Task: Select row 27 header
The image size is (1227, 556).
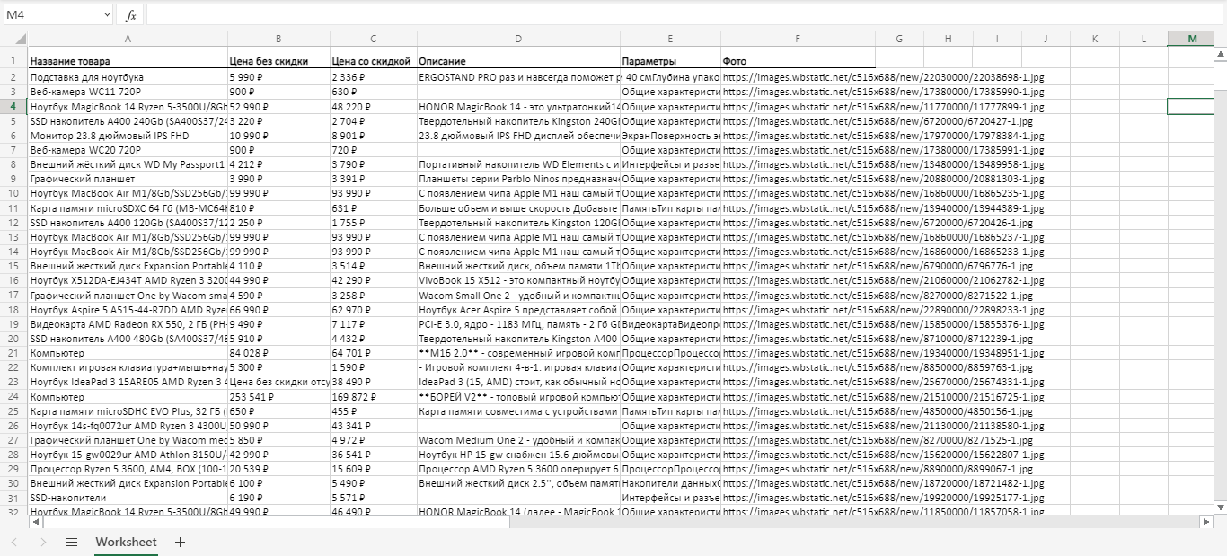Action: [13, 440]
